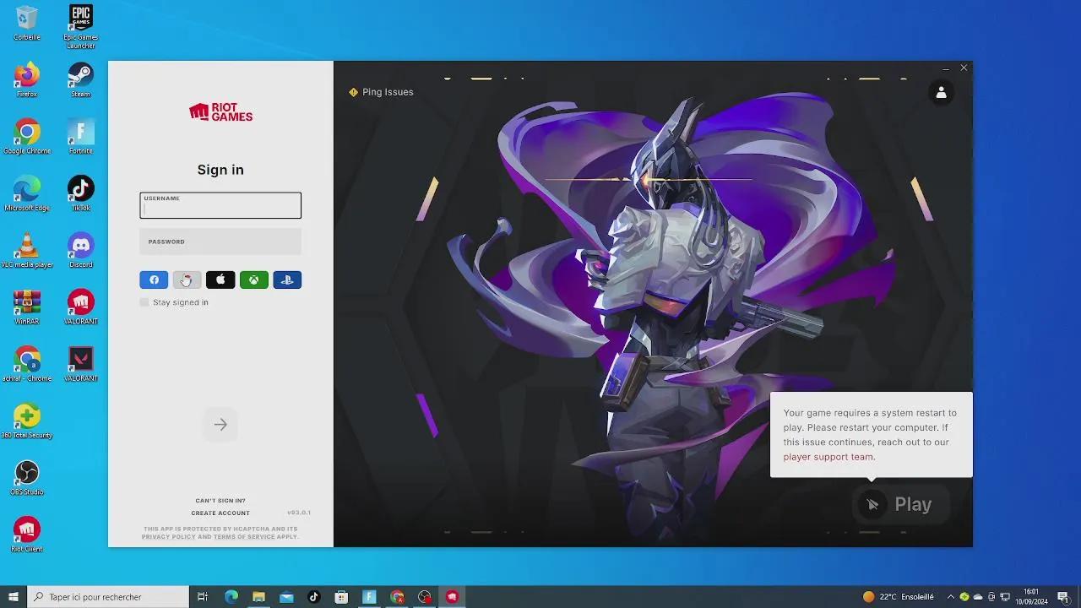Image resolution: width=1081 pixels, height=608 pixels.
Task: Select the TikTok desktop icon
Action: click(81, 193)
